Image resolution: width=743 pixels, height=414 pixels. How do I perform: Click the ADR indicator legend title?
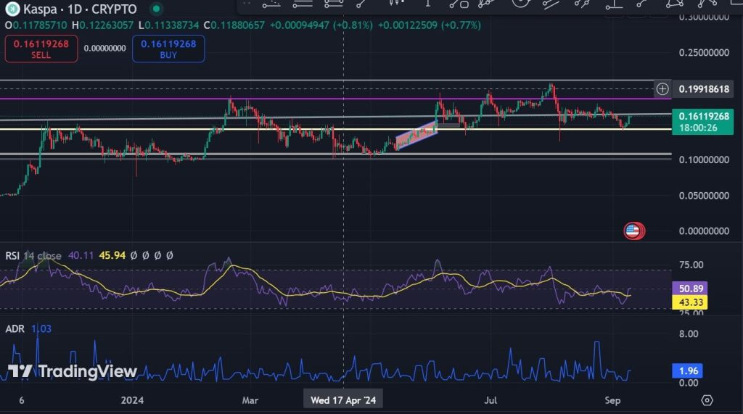click(15, 328)
